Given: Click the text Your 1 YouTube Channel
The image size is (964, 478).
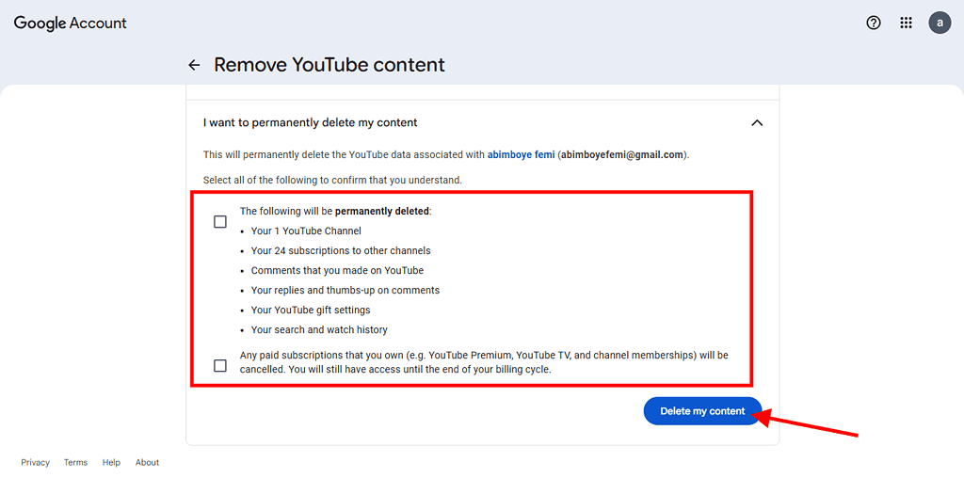Looking at the screenshot, I should point(306,231).
